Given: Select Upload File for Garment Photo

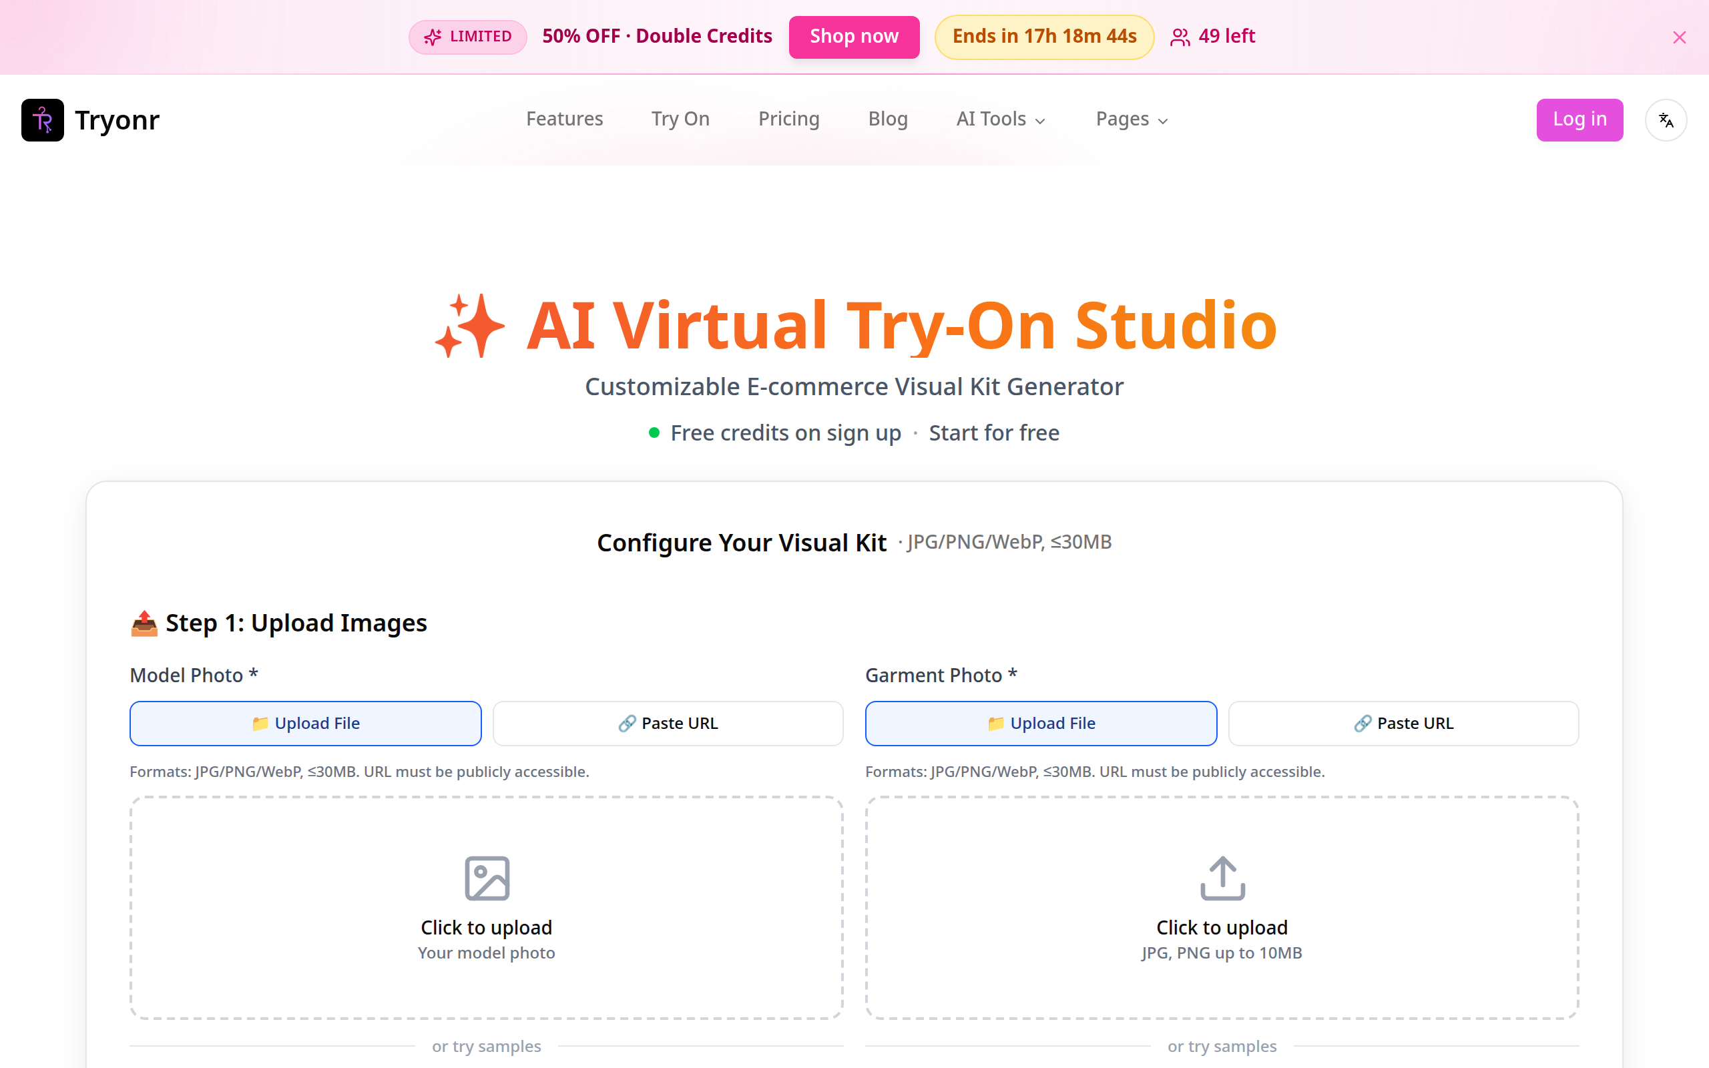Looking at the screenshot, I should pos(1041,724).
